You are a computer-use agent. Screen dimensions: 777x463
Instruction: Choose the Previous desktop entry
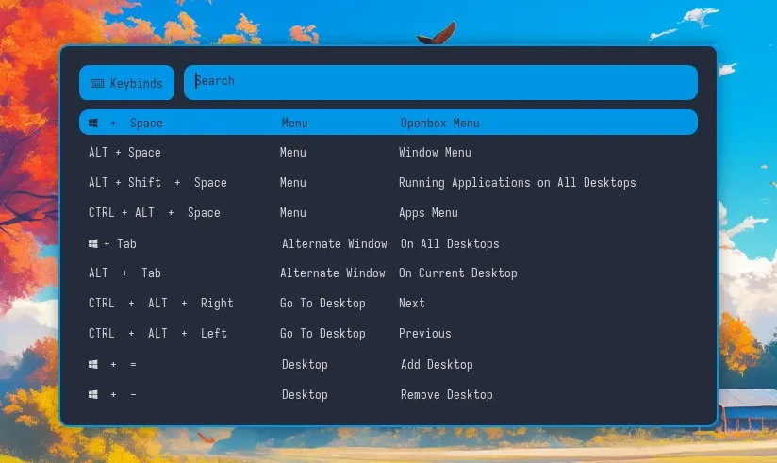pos(424,333)
